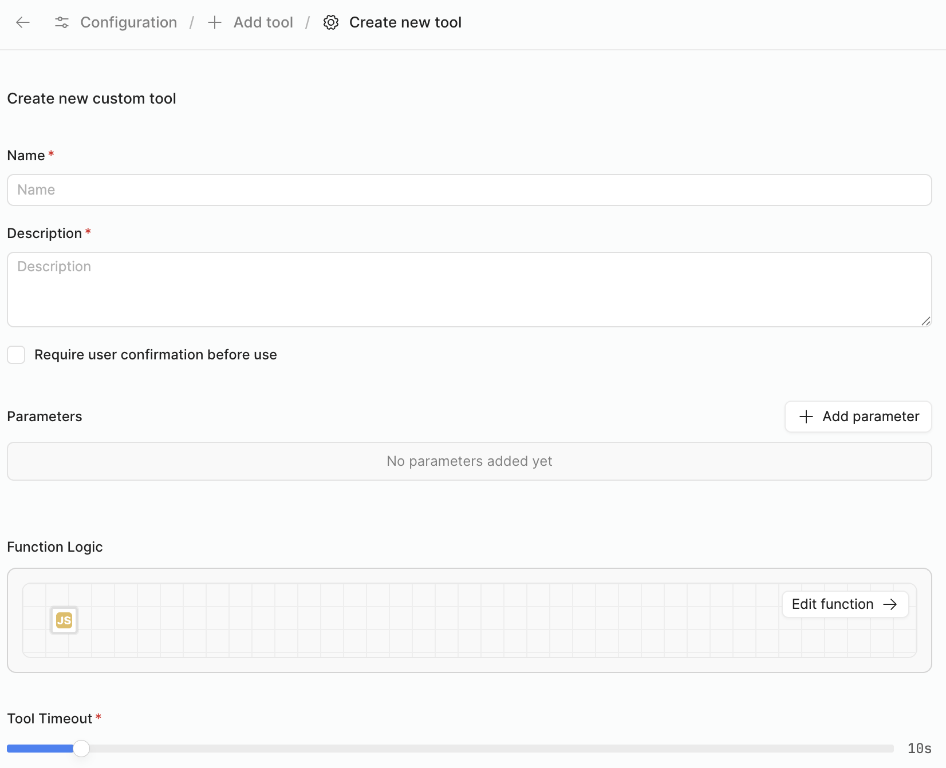Screen dimensions: 946x768
Task: Click the Tool Timeout slider handle
Action: (x=81, y=749)
